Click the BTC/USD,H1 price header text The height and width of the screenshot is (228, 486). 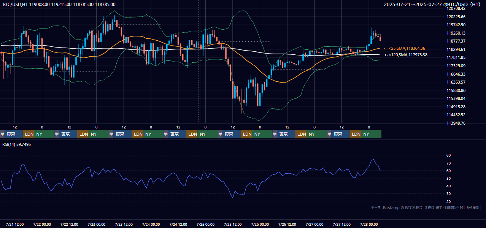(59, 5)
